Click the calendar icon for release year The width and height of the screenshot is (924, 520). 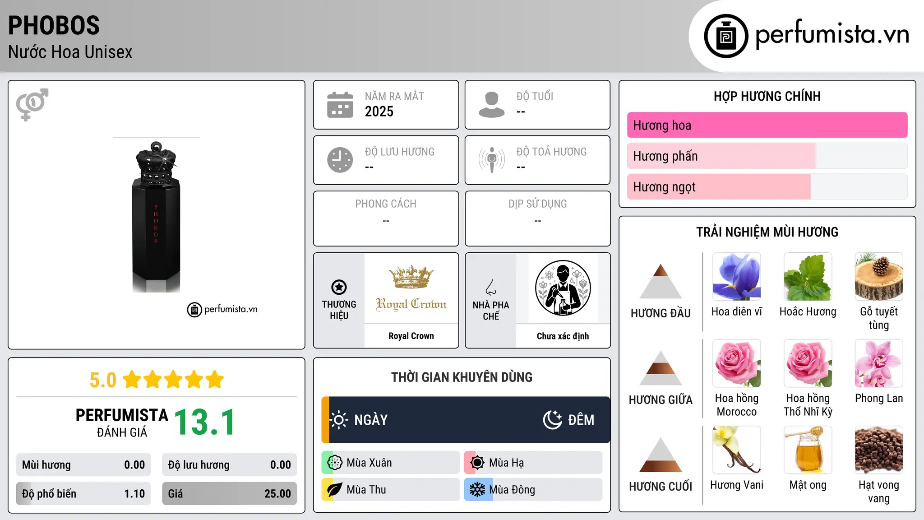click(340, 105)
